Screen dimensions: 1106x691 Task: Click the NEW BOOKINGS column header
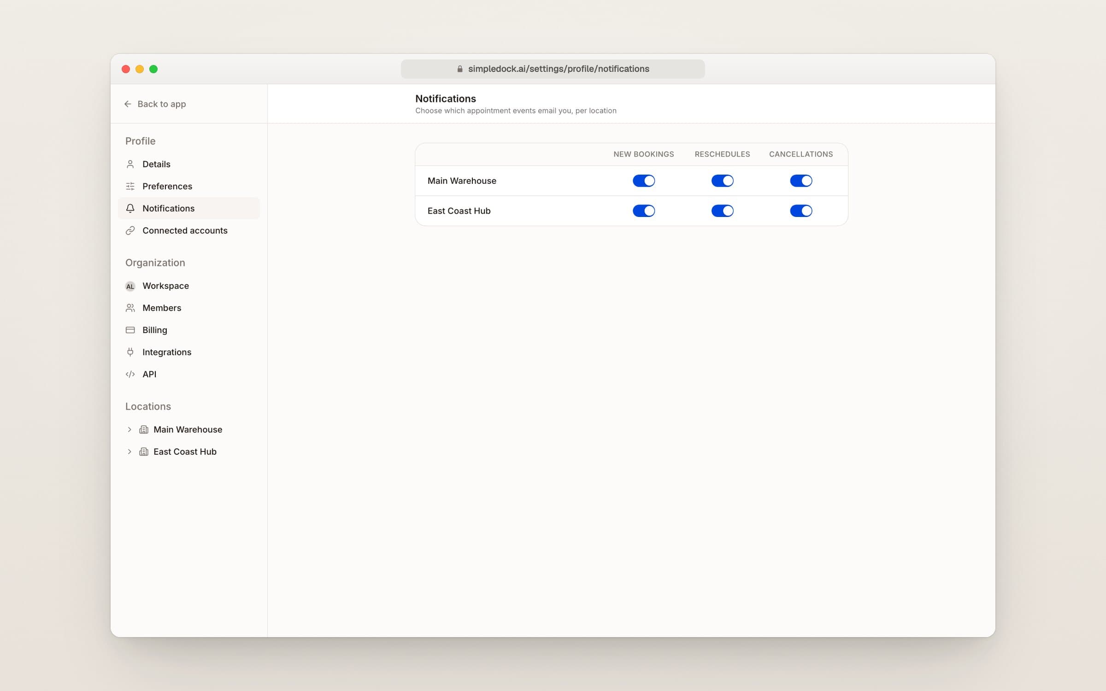coord(644,154)
